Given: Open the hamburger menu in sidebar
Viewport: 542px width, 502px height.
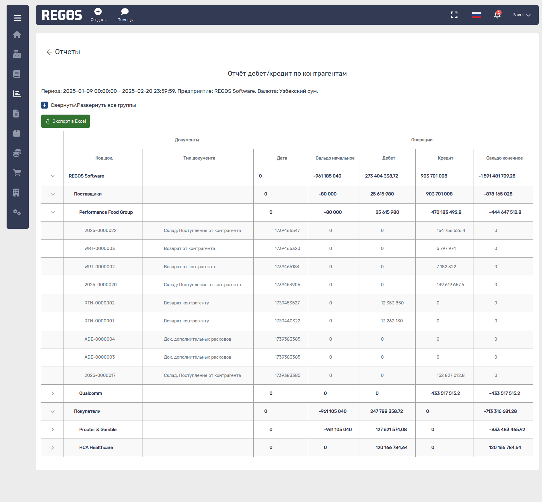Looking at the screenshot, I should (17, 18).
